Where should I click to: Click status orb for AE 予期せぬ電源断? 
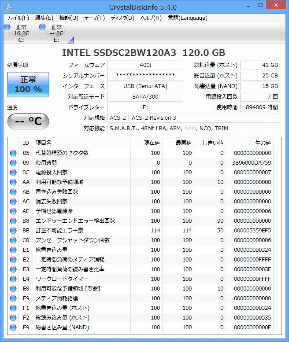[13, 211]
